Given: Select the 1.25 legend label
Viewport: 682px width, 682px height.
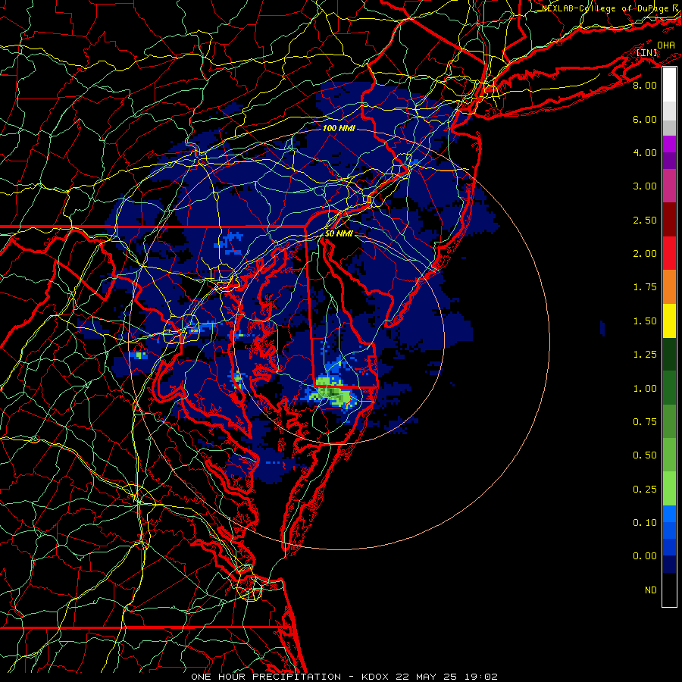Looking at the screenshot, I should tap(645, 355).
